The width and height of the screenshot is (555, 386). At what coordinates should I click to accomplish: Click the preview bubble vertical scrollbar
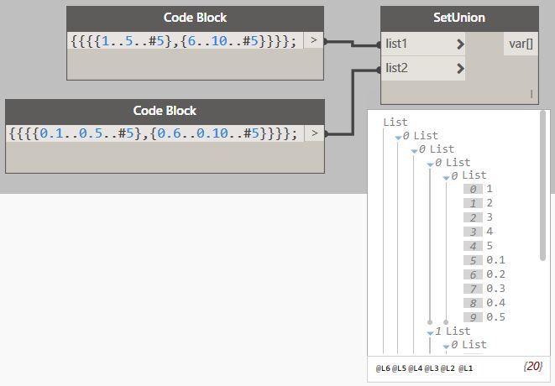[543, 185]
